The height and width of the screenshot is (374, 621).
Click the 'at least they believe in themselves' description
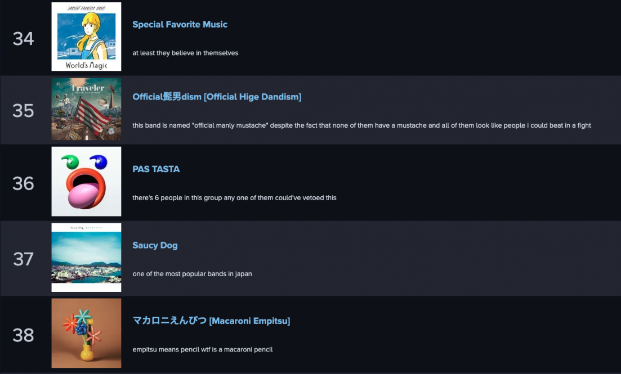[185, 53]
